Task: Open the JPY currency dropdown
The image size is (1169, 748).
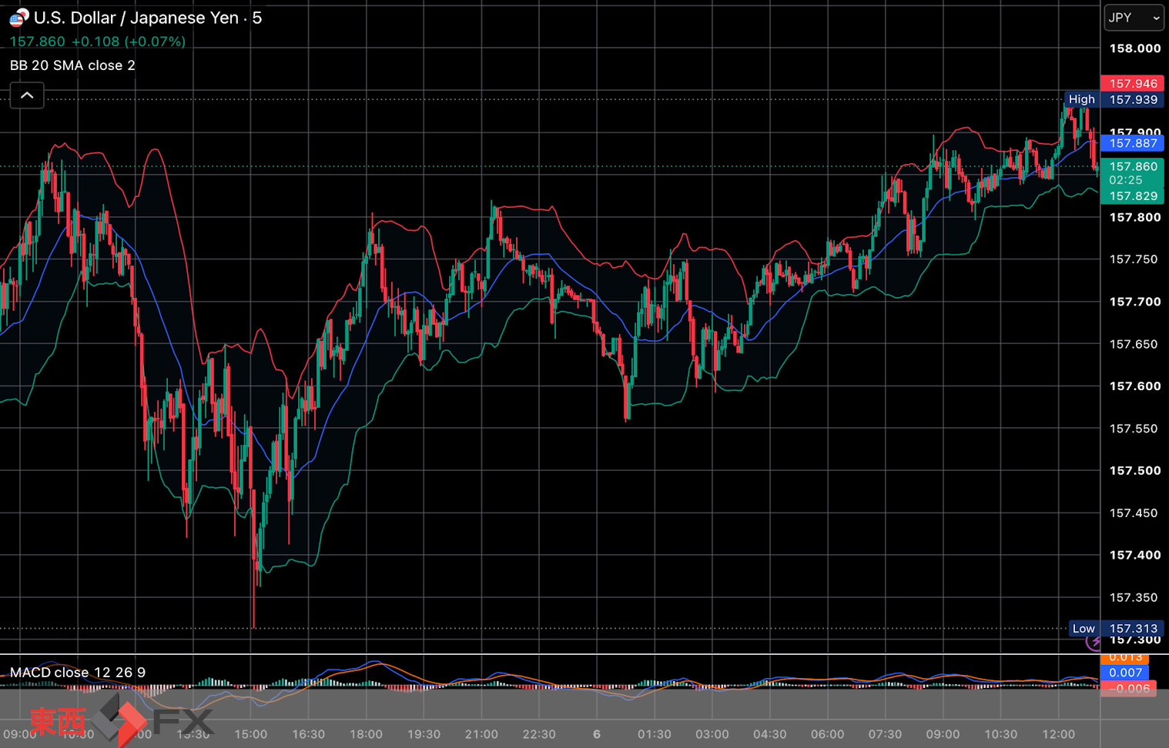Action: tap(1134, 17)
